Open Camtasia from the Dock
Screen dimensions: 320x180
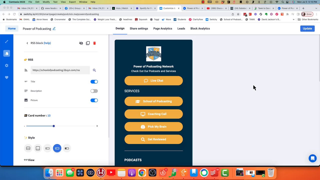225,172
